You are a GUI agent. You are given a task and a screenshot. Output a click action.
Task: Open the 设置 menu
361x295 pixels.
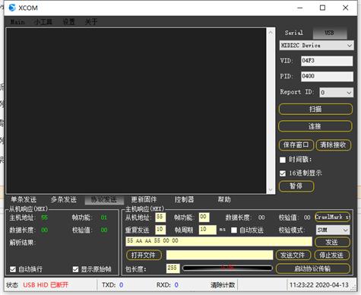[69, 22]
